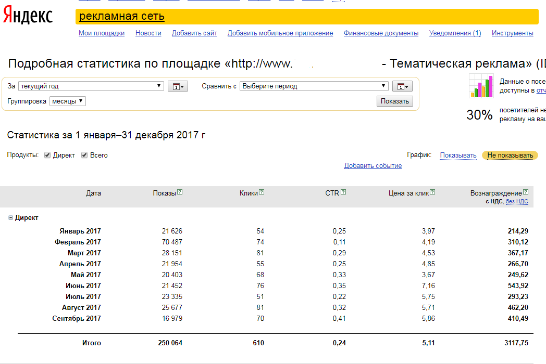Open Финансовые документы

381,33
